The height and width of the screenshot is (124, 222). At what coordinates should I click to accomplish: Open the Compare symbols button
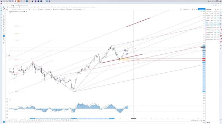coord(41,9)
